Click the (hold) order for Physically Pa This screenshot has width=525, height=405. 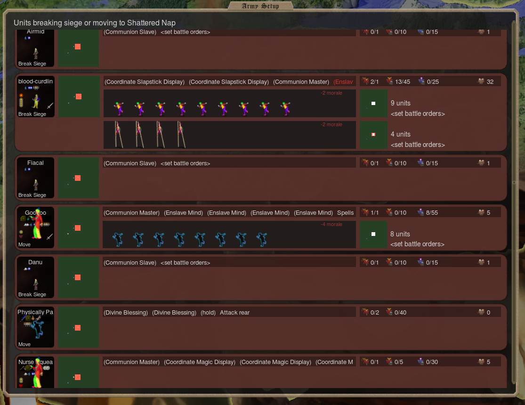click(208, 313)
